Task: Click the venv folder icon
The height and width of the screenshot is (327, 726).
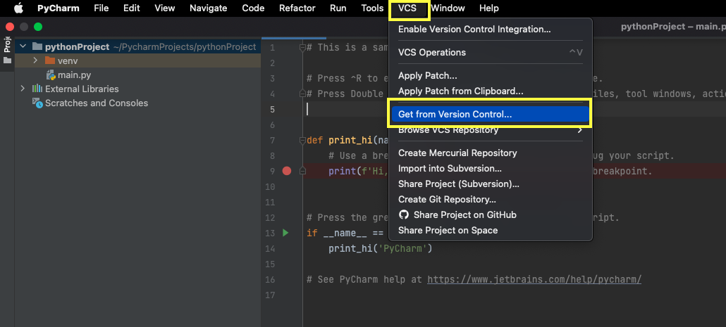Action: click(x=50, y=60)
